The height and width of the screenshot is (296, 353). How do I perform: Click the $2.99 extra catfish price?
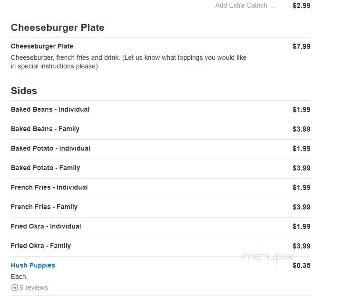302,6
